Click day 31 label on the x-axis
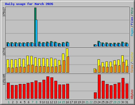The width and height of the screenshot is (135, 105). pos(127,102)
